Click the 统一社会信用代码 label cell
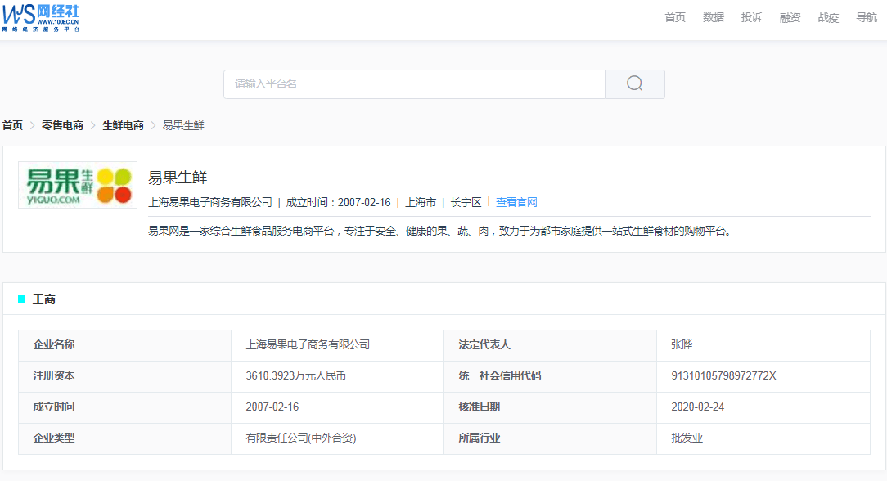The height and width of the screenshot is (481, 887). (550, 375)
